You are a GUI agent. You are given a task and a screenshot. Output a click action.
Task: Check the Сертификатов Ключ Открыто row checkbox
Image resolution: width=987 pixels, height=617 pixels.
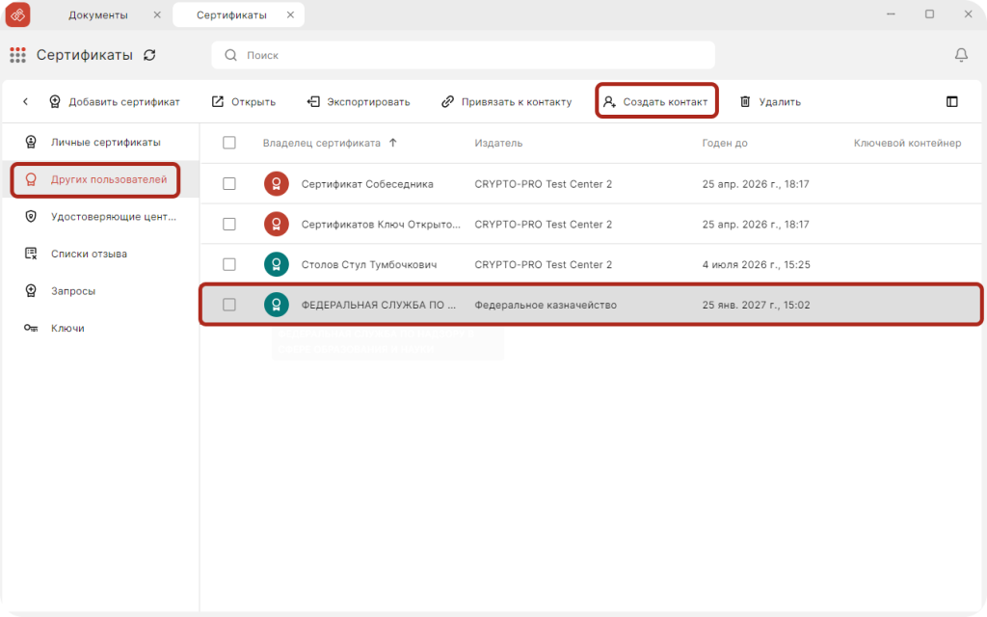click(x=229, y=224)
